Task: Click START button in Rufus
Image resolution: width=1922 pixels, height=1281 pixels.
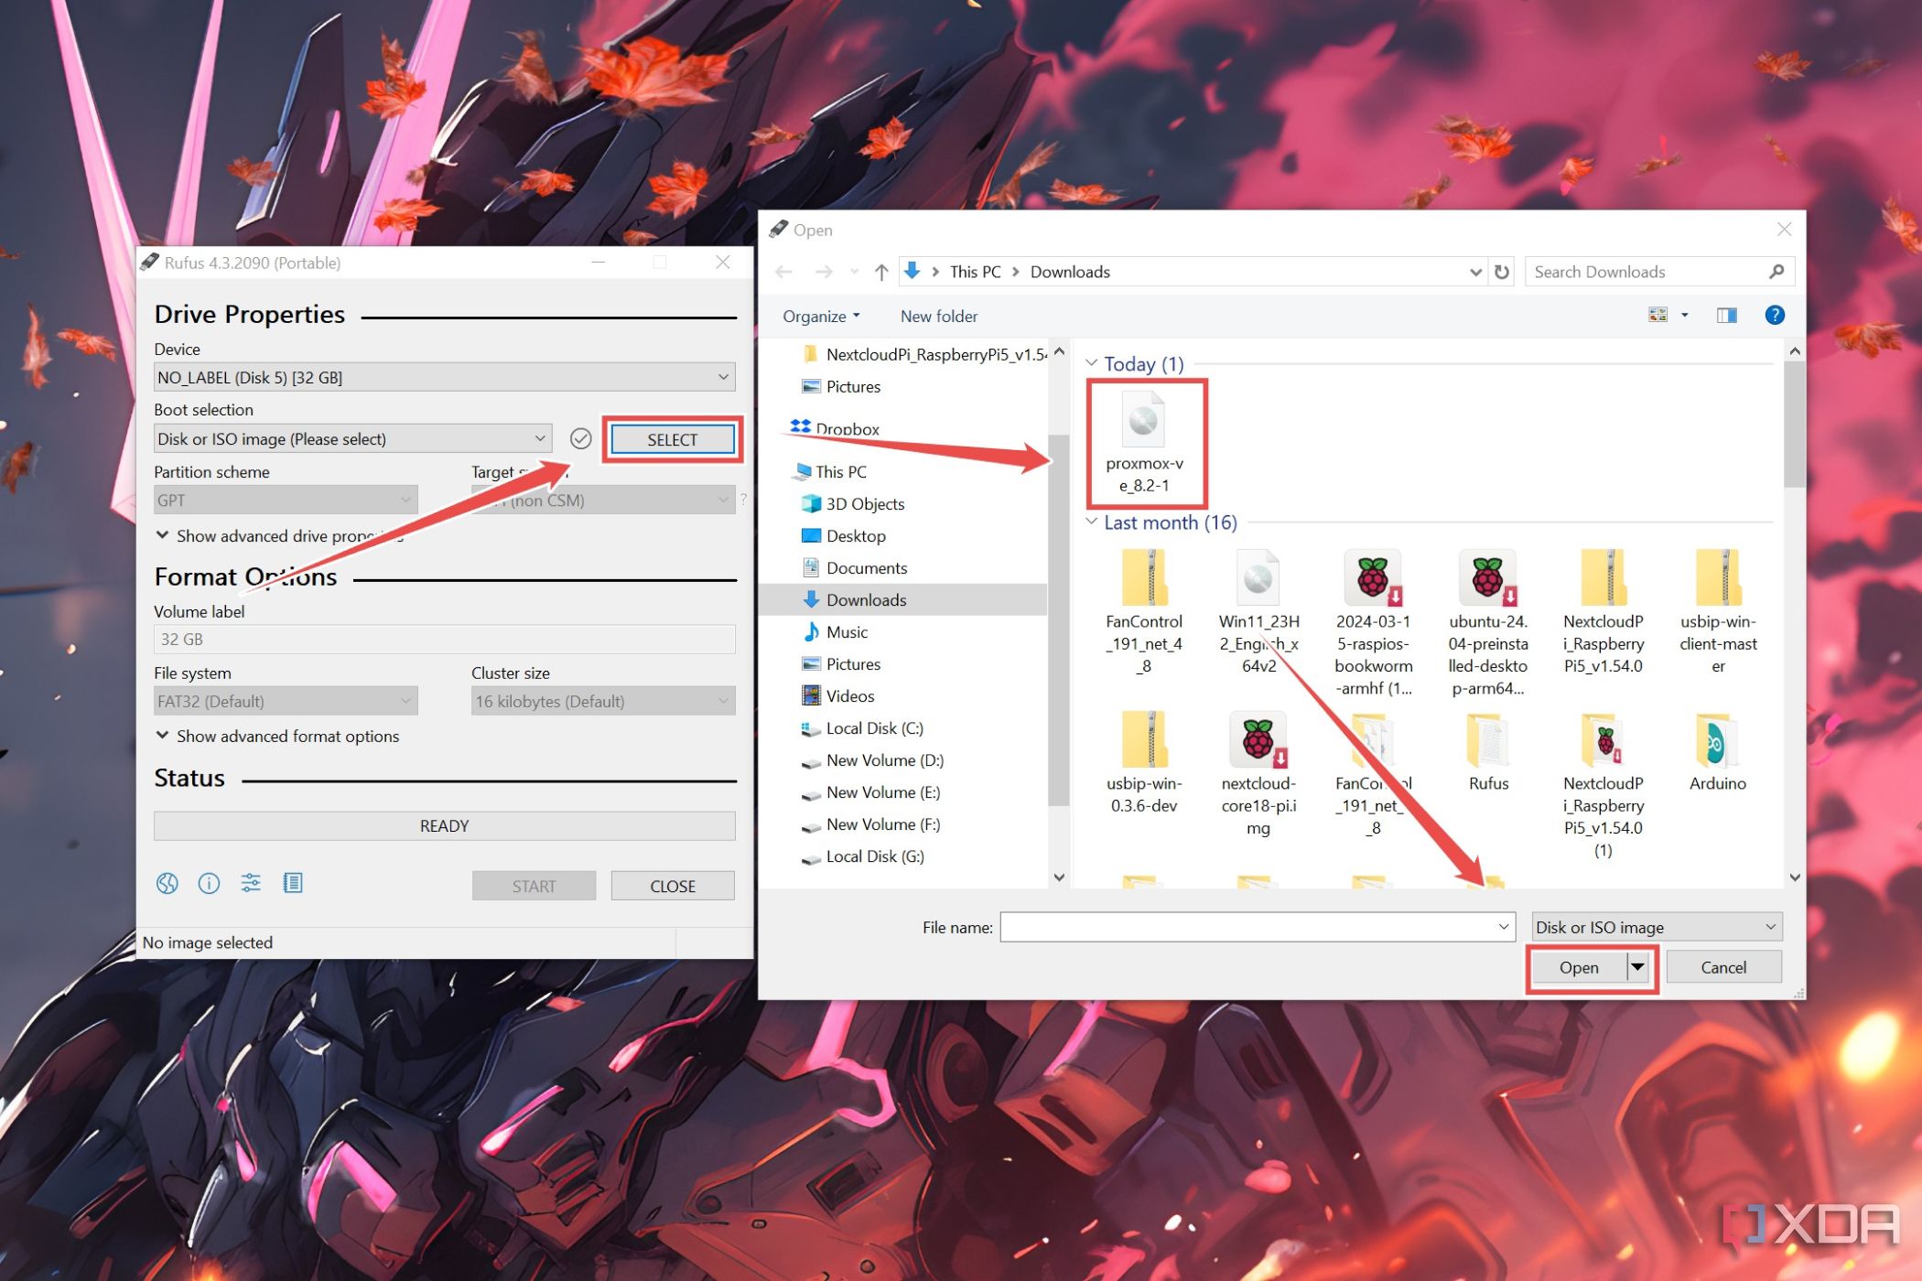Action: 534,886
